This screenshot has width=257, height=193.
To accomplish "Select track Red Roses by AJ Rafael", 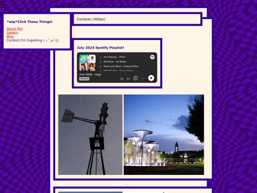I will tap(115, 61).
